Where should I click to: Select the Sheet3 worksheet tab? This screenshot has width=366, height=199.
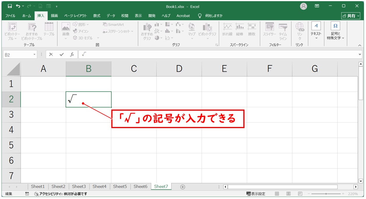point(79,187)
